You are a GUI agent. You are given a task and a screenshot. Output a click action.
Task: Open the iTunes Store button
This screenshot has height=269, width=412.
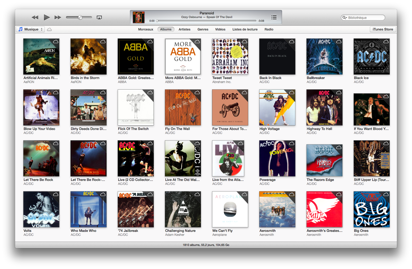coord(383,29)
